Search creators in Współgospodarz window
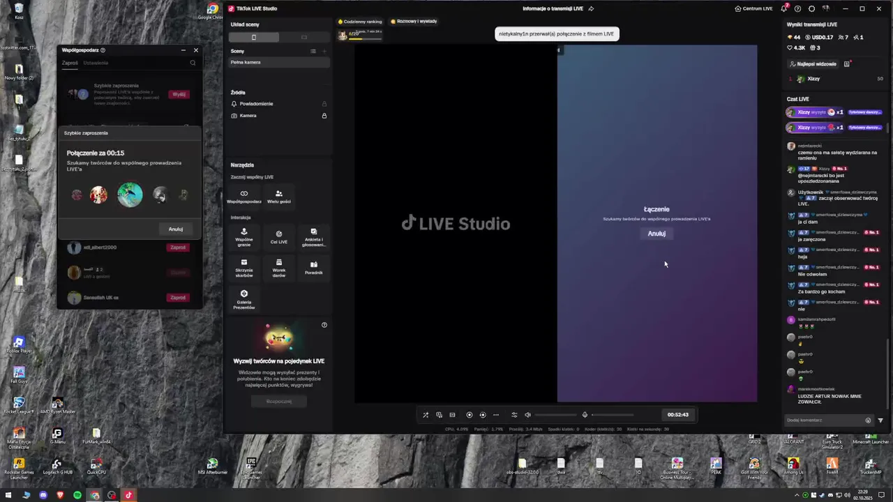The height and width of the screenshot is (502, 893). pyautogui.click(x=193, y=63)
